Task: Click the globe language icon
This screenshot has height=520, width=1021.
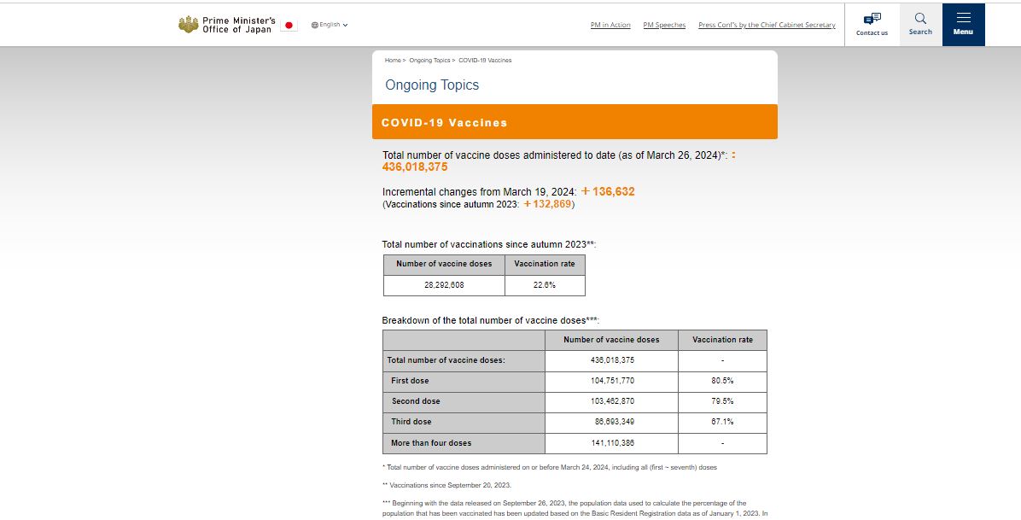Action: pos(314,25)
